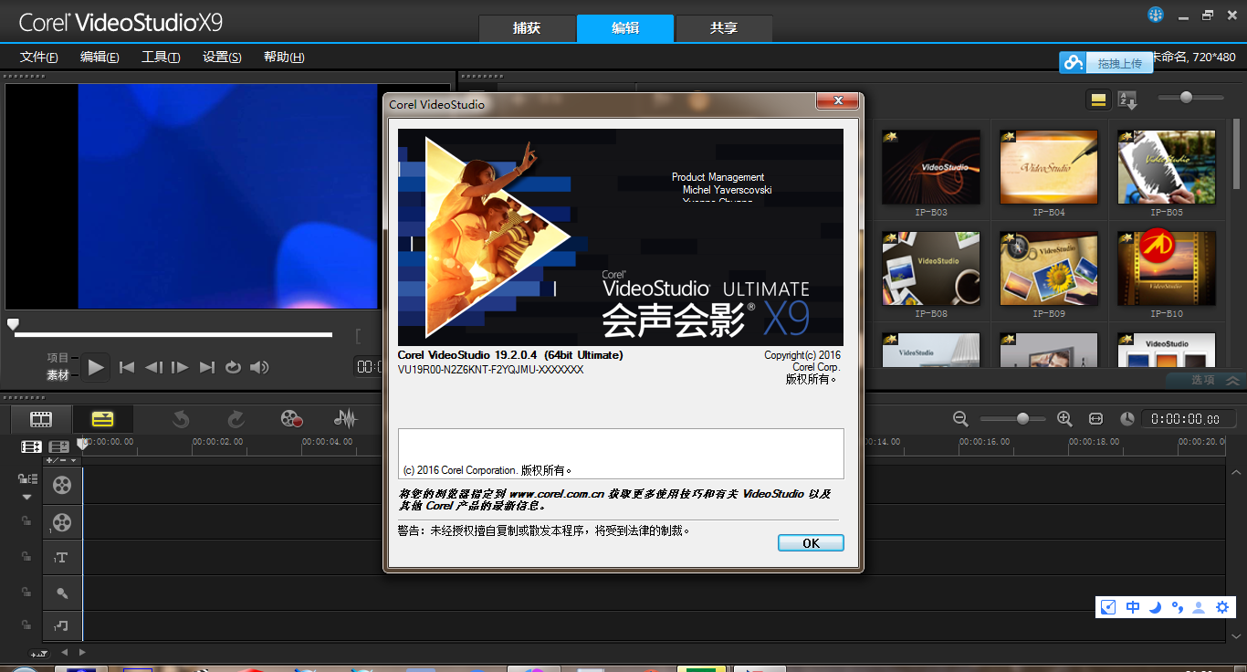
Task: Click the voice track microphone icon
Action: click(x=62, y=593)
